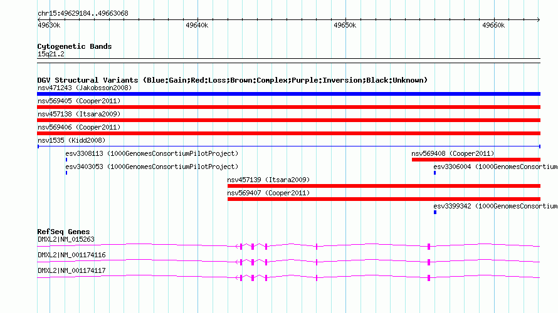Click the Cytogenetic Bands track title

coord(75,46)
